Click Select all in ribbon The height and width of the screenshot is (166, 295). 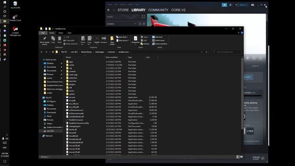pos(157,37)
